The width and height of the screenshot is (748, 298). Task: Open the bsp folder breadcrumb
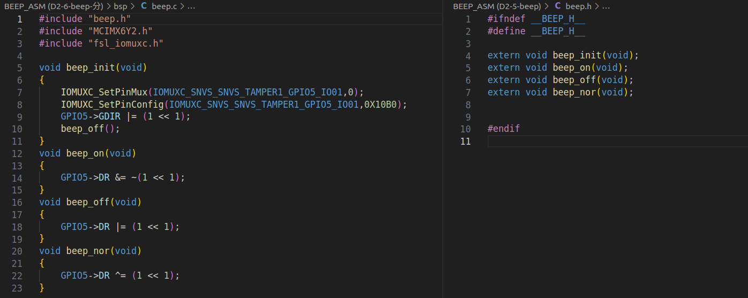pos(120,6)
